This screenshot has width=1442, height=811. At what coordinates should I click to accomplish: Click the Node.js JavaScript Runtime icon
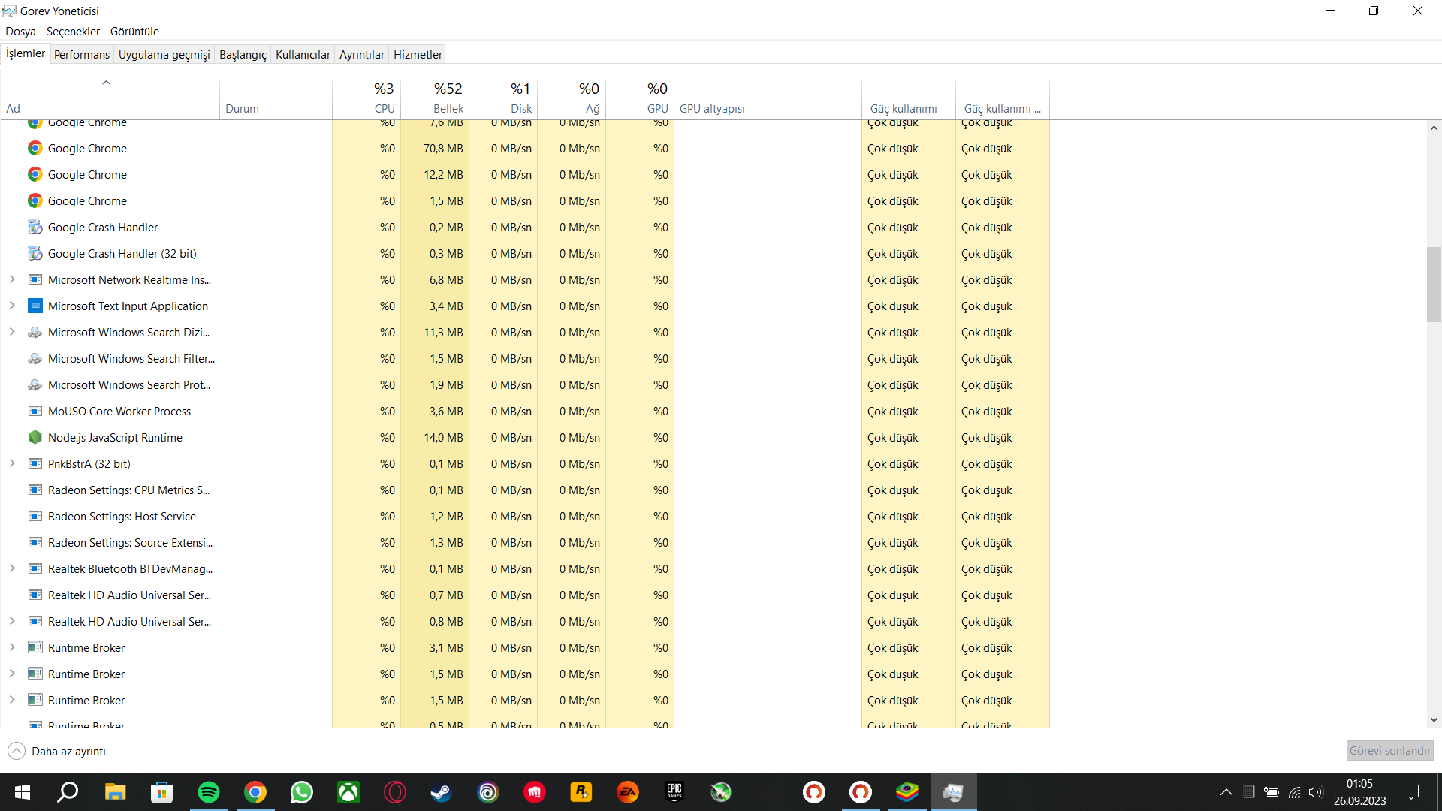[x=35, y=437]
